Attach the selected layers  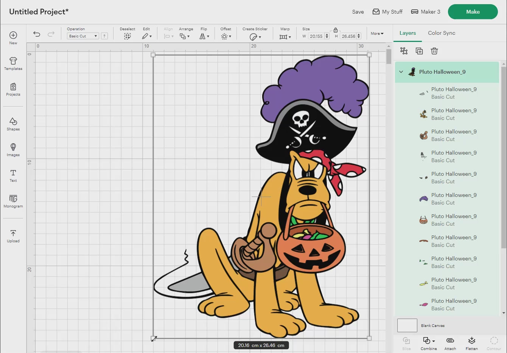[450, 343]
